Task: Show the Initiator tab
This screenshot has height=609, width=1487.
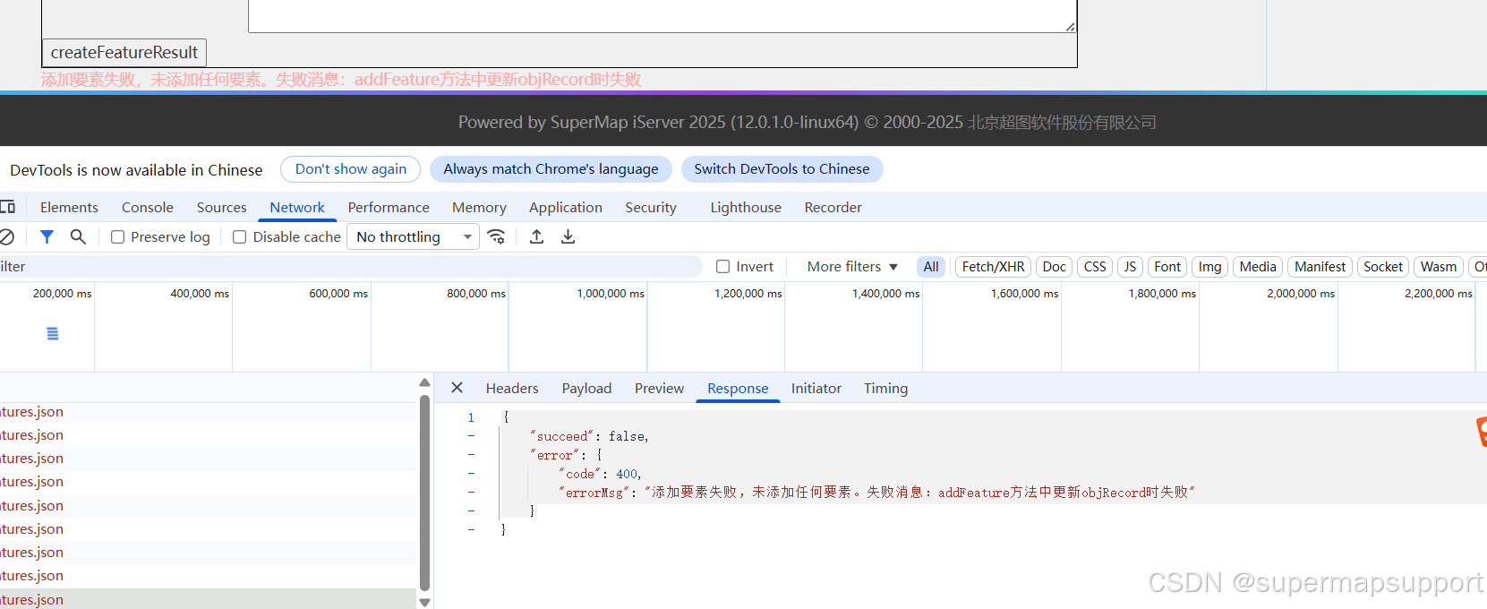Action: [816, 388]
